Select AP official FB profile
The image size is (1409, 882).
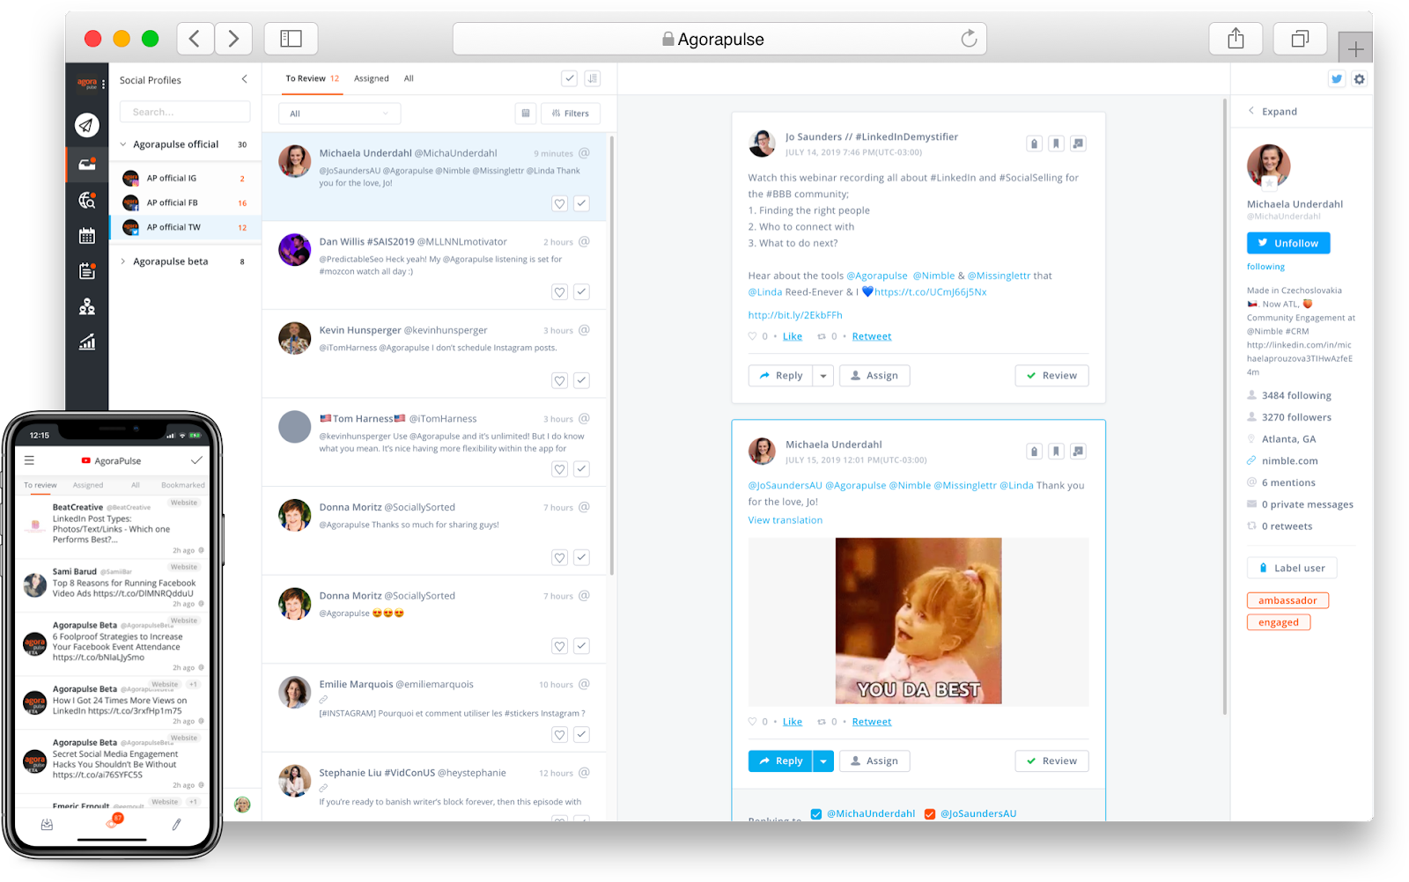click(172, 202)
